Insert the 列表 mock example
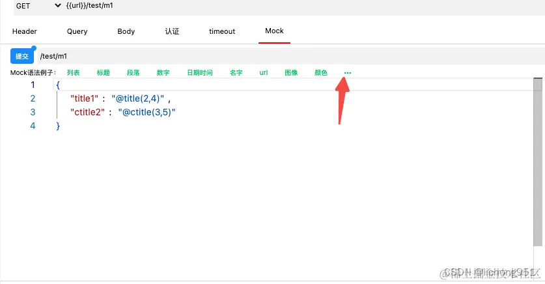 [x=74, y=73]
